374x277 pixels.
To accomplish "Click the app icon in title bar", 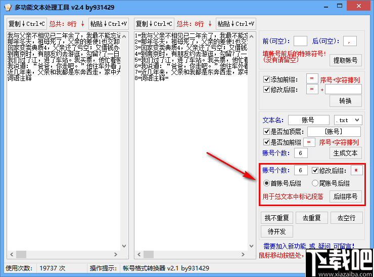I will coord(8,7).
